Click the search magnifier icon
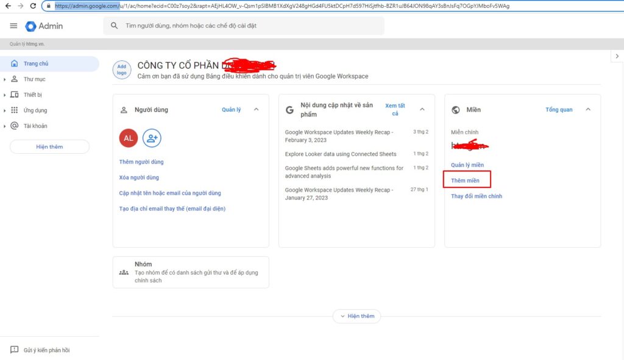 tap(114, 26)
